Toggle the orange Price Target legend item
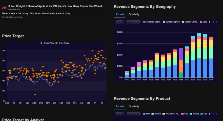 62,43
